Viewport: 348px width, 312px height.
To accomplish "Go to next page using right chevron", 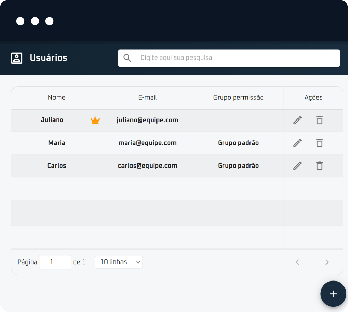I will pos(327,262).
